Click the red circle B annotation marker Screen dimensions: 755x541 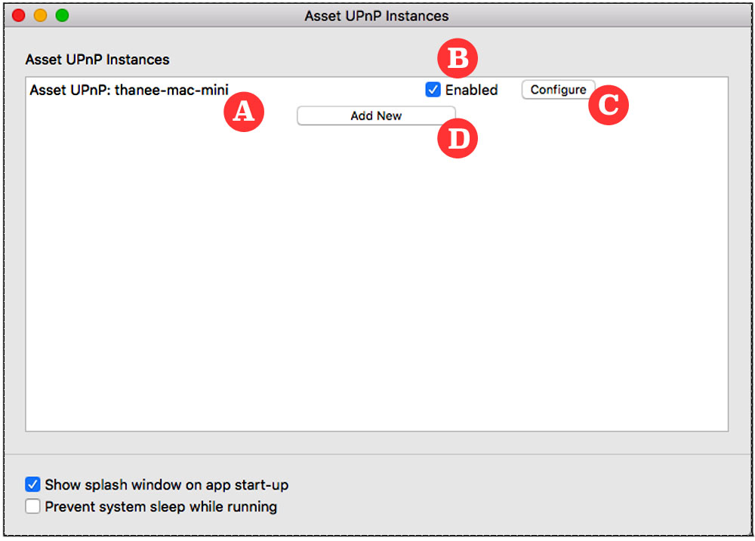click(458, 58)
